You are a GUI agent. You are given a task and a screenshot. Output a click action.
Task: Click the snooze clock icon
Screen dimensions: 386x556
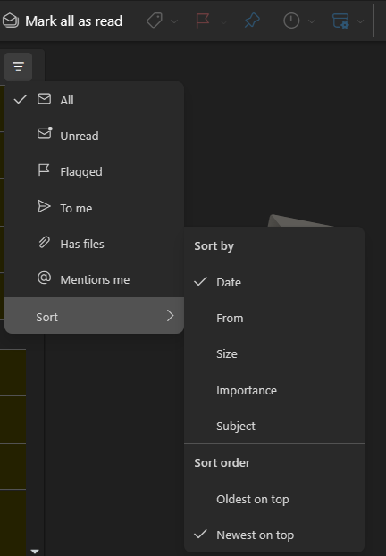[291, 21]
